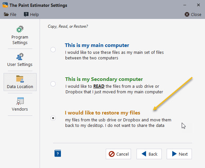The image size is (205, 168).
Task: Click the Close button in the menu bar
Action: 193,14
